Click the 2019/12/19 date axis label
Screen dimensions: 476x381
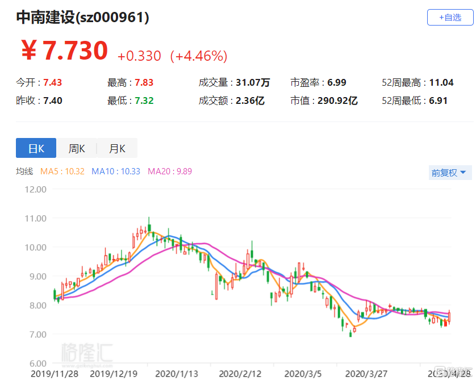pos(114,374)
